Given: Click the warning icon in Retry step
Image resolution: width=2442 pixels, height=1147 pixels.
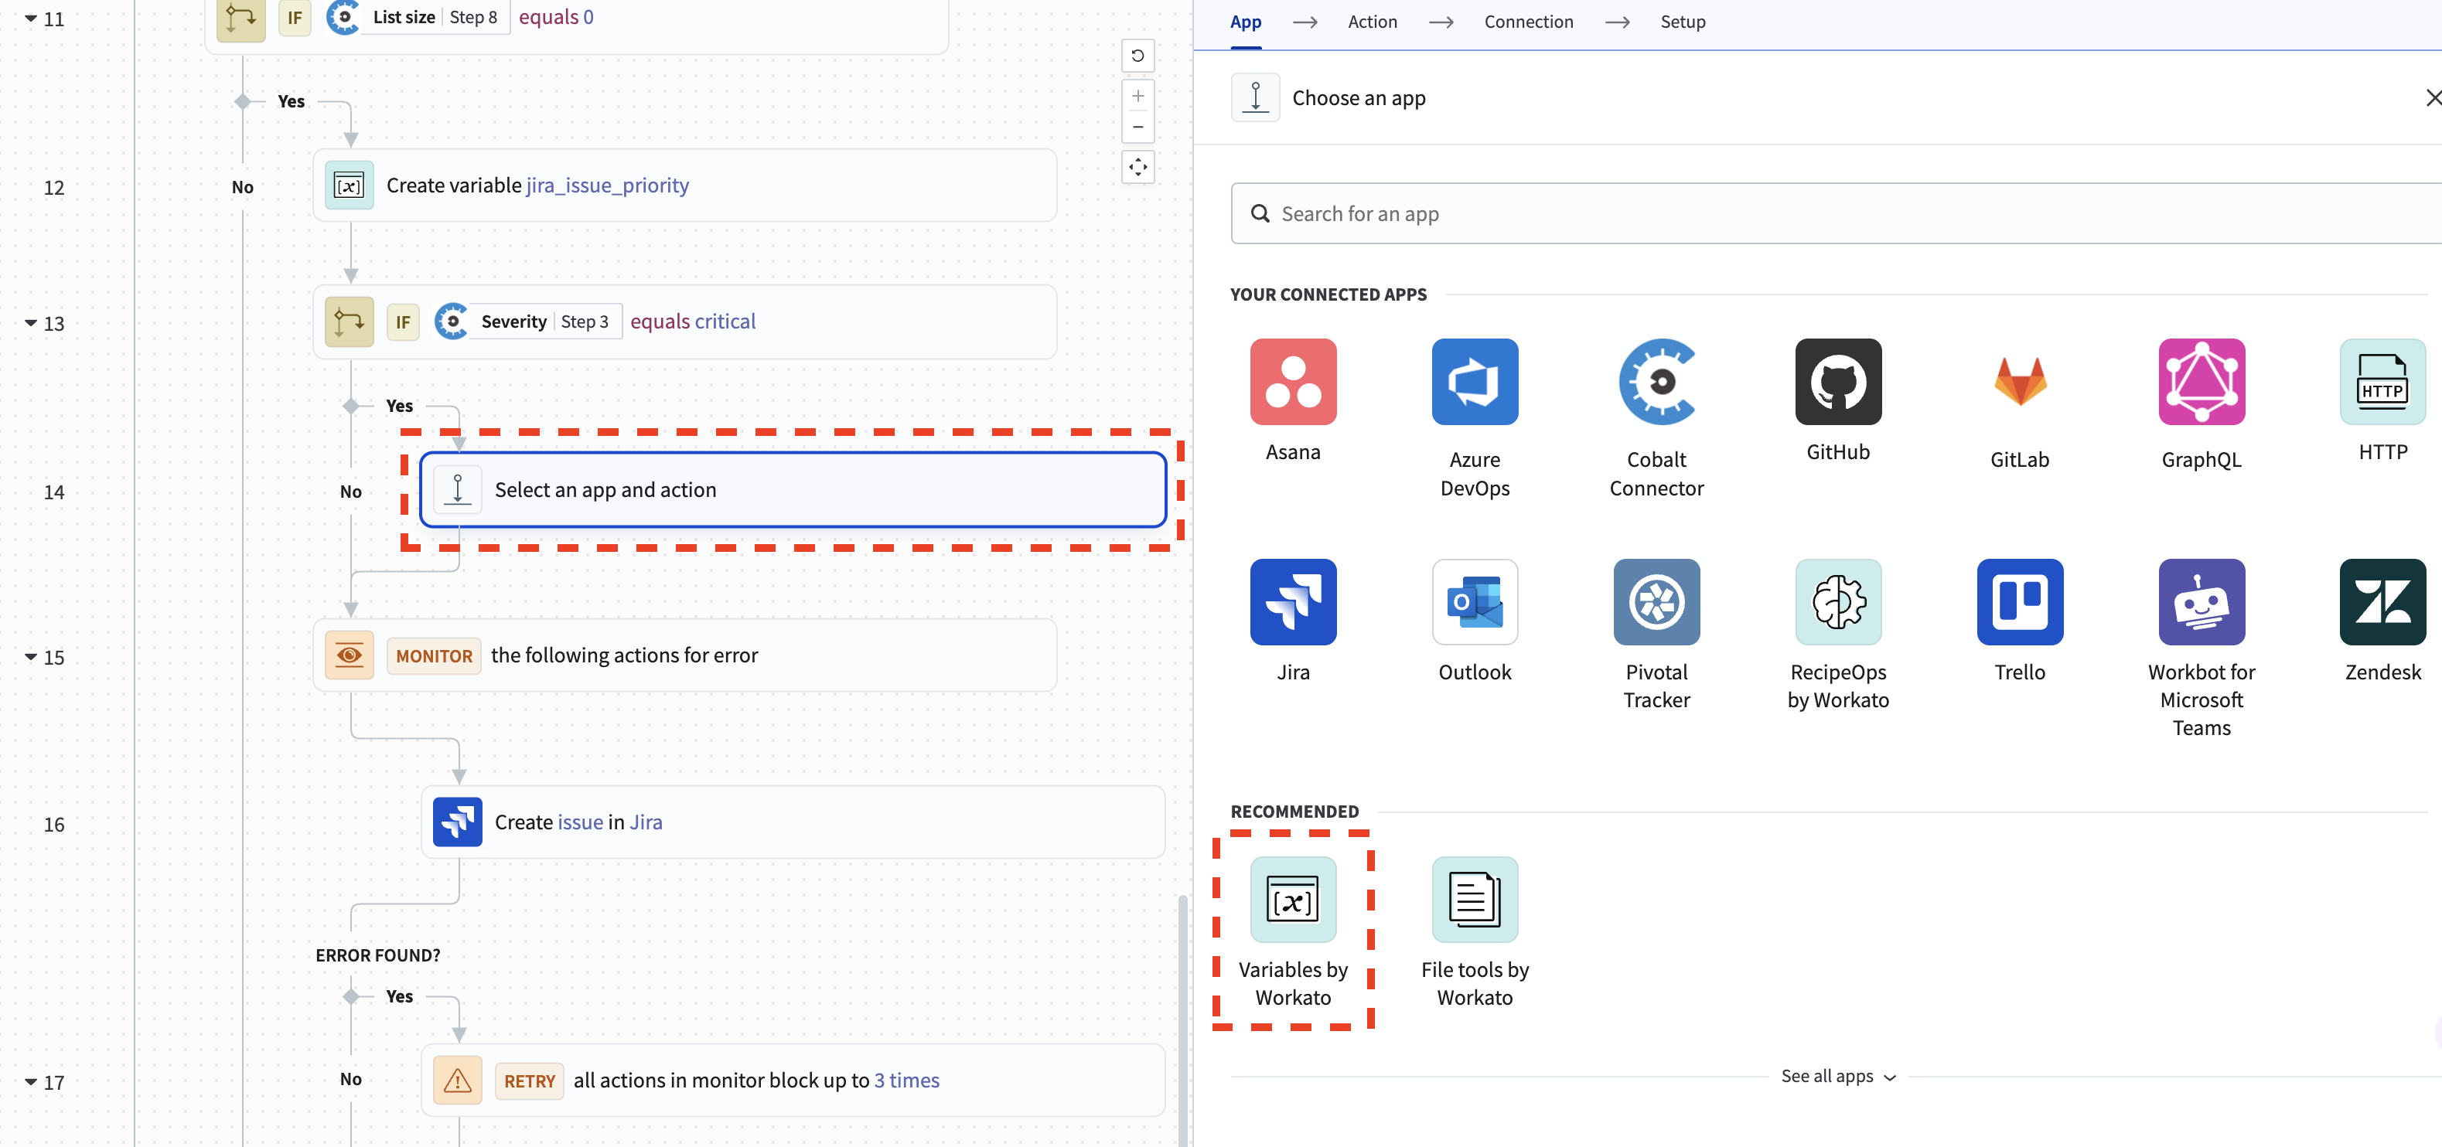Looking at the screenshot, I should point(457,1080).
